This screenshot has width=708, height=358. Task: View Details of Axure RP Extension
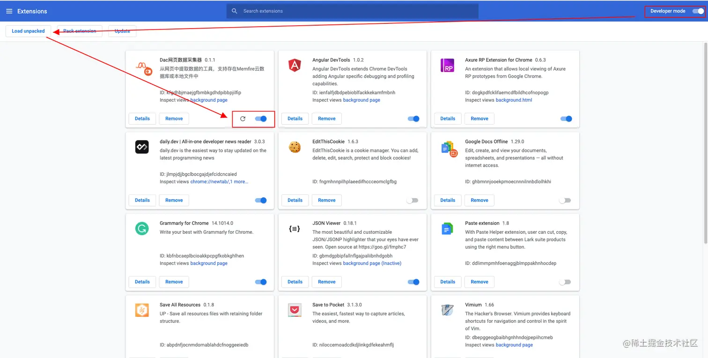(448, 119)
